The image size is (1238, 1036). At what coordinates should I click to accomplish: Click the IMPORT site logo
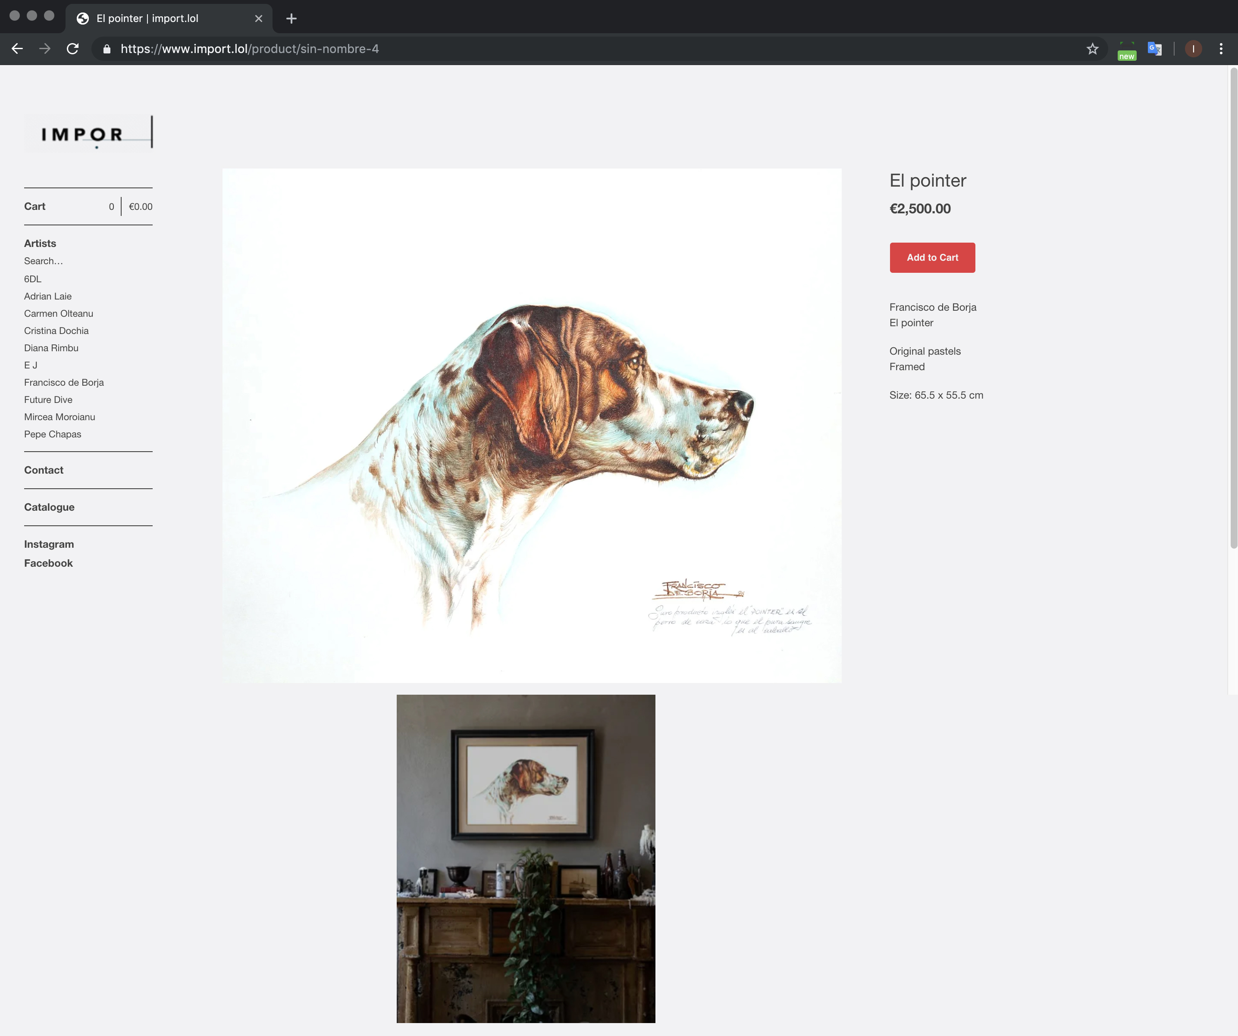(88, 133)
